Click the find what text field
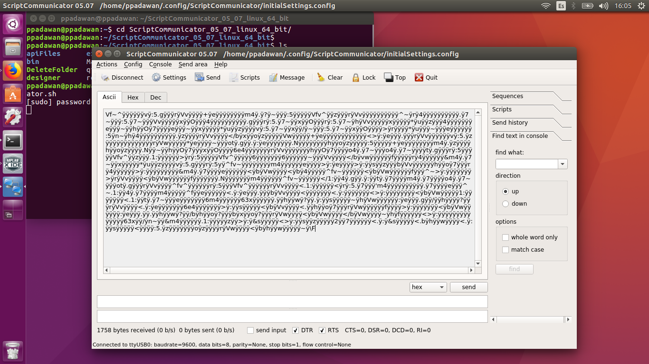The image size is (649, 364). click(x=527, y=164)
